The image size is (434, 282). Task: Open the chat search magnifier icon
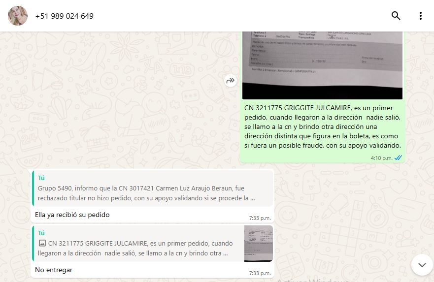point(396,16)
